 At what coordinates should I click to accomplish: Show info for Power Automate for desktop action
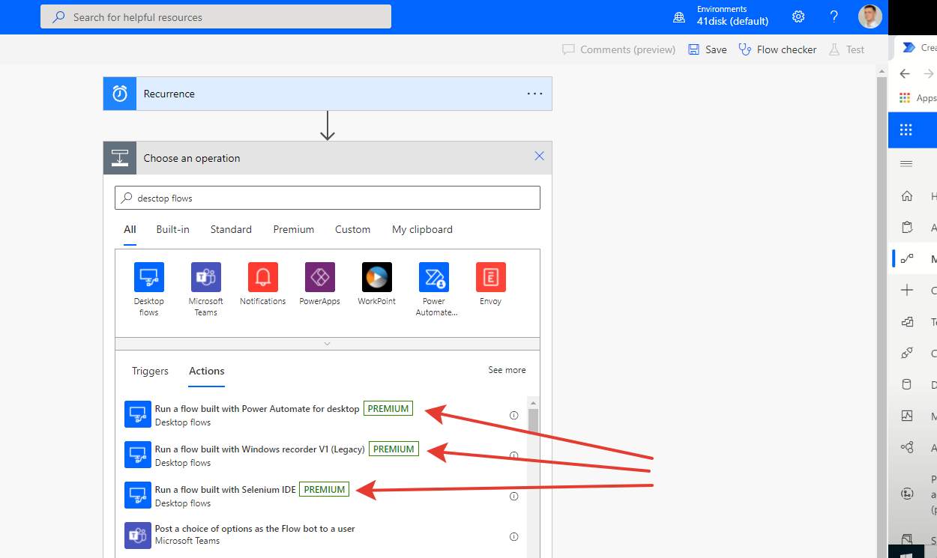point(513,415)
